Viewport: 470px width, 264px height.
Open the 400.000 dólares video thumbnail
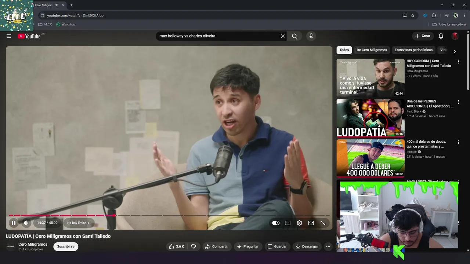coord(370,158)
